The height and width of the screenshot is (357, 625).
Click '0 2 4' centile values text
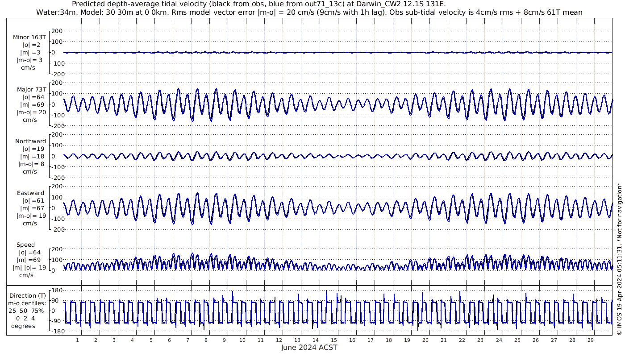[25, 318]
